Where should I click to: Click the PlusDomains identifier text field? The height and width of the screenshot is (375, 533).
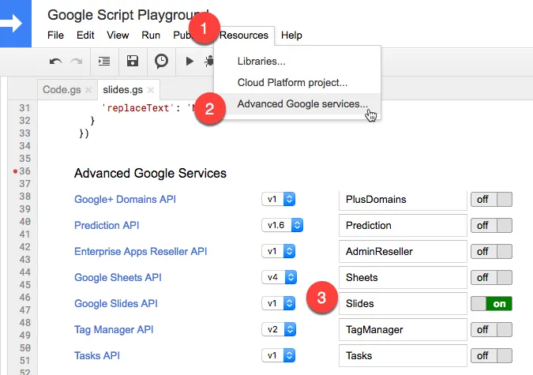(401, 199)
